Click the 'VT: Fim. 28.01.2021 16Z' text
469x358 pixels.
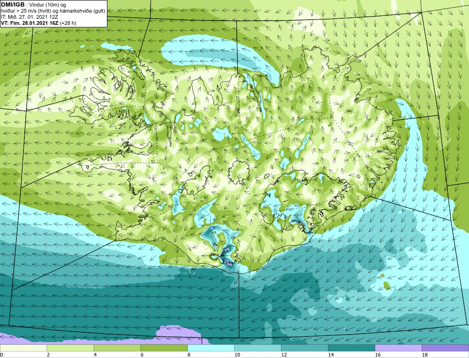[30, 23]
